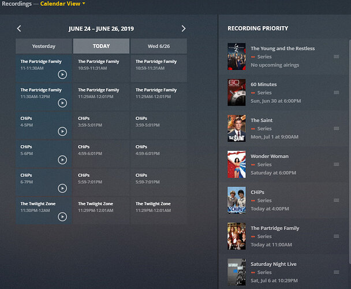Go to previous date range

coord(19,28)
